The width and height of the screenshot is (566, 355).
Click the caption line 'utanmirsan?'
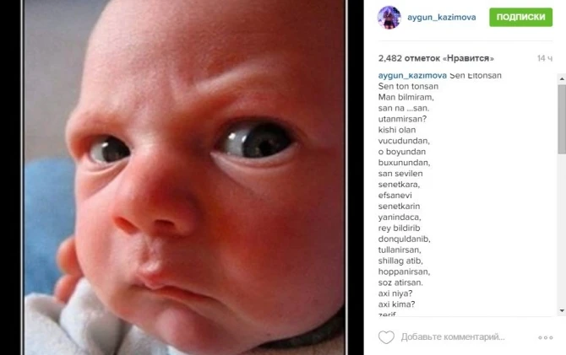click(x=402, y=119)
